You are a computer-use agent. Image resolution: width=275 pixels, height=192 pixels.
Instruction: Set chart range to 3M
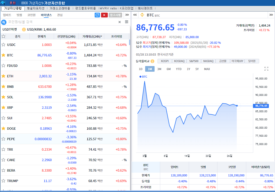point(159,69)
